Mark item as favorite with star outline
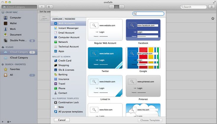Image resolution: width=217 pixels, height=124 pixels. pos(213,18)
